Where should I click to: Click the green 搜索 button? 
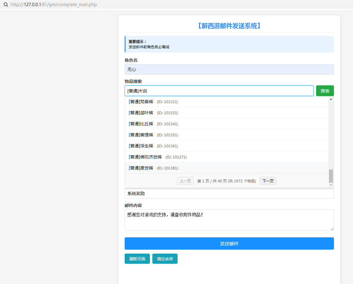325,91
